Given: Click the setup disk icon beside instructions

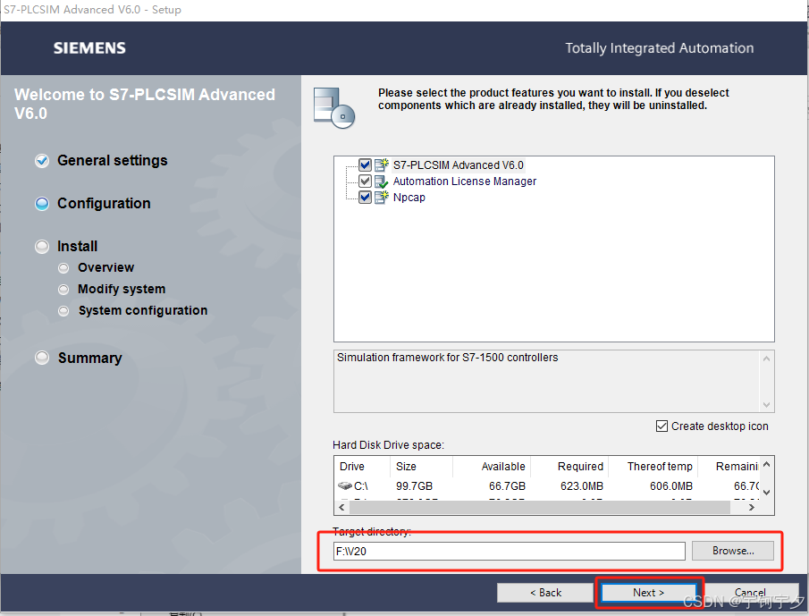Looking at the screenshot, I should (x=333, y=108).
